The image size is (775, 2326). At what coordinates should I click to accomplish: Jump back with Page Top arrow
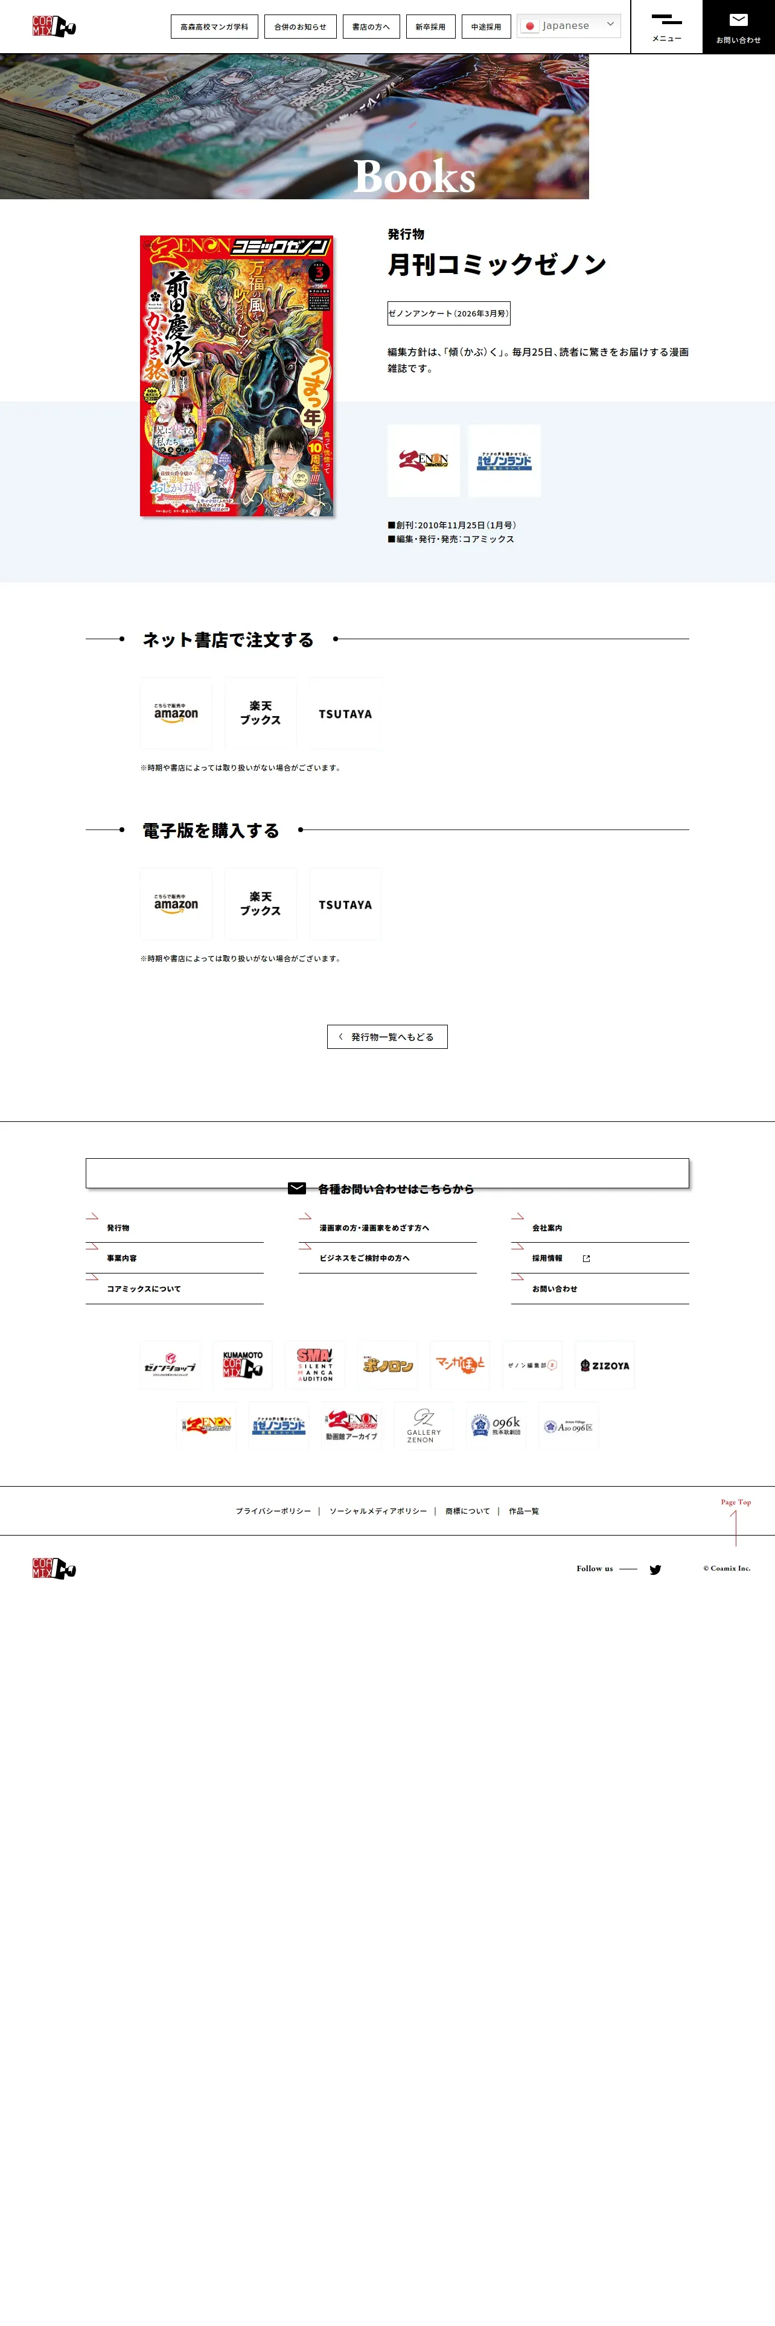click(736, 1522)
